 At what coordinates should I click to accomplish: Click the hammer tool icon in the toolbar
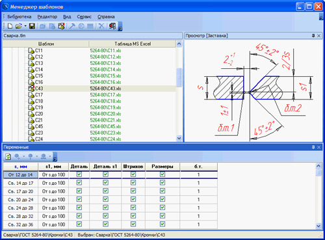(72, 26)
